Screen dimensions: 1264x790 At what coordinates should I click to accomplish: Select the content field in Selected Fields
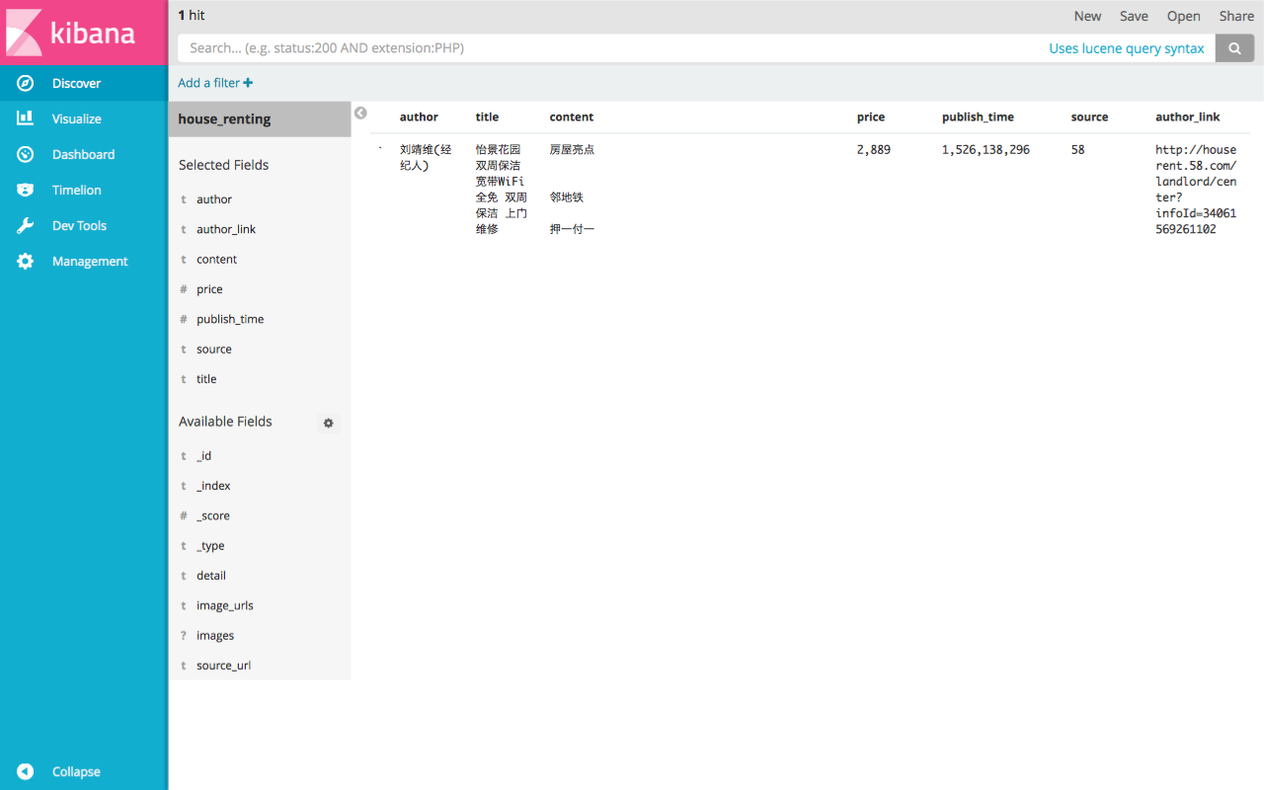click(x=216, y=259)
